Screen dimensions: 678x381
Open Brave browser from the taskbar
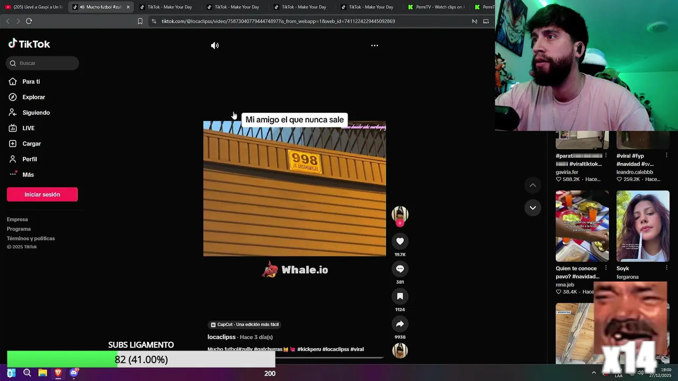point(58,373)
